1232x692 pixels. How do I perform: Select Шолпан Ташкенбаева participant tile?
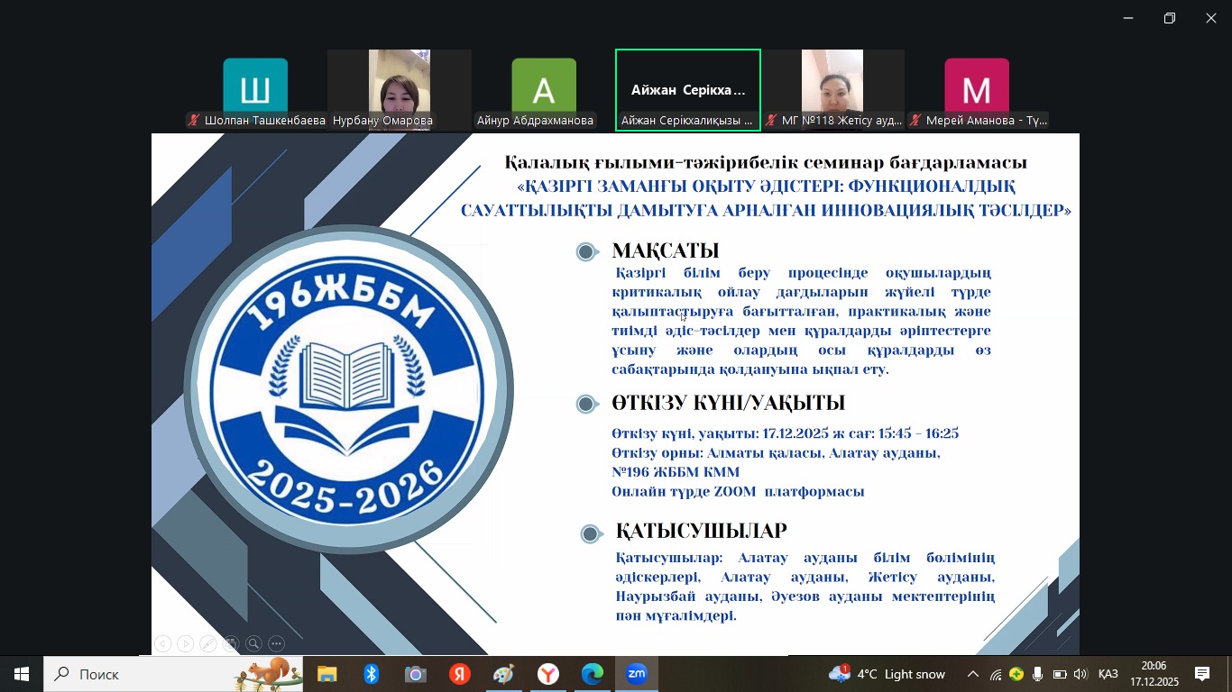click(x=255, y=90)
